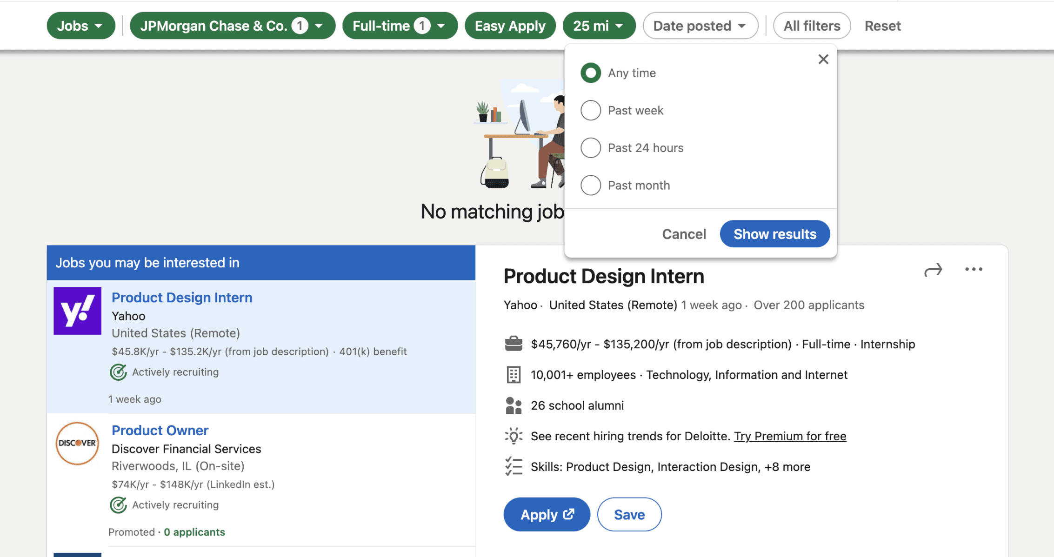Choose the Past 24 hours option
The height and width of the screenshot is (557, 1054).
coord(591,148)
